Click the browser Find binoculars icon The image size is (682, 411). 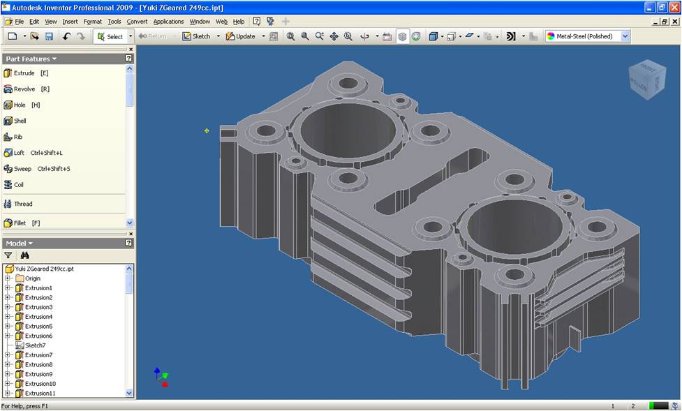(x=25, y=255)
